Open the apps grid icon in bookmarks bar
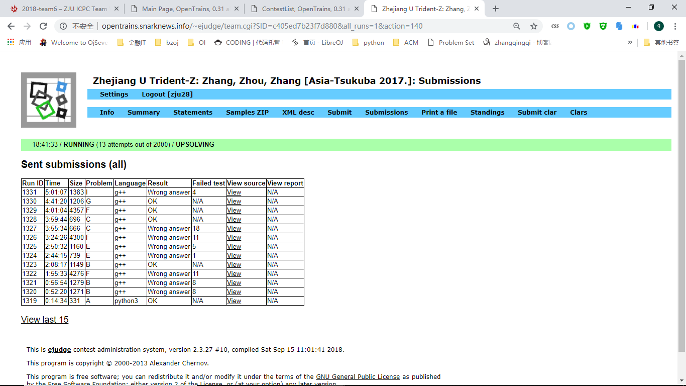The height and width of the screenshot is (386, 686). click(11, 42)
